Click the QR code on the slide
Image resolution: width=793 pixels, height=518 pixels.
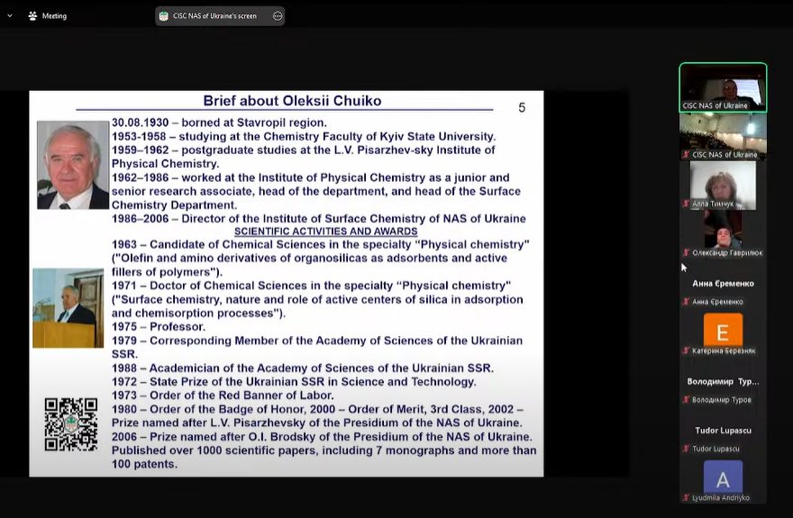click(71, 424)
